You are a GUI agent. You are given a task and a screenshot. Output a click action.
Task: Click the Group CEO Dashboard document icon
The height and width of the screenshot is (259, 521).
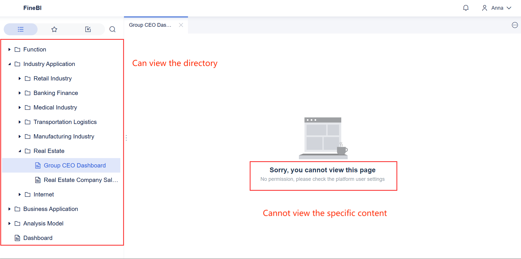[38, 165]
